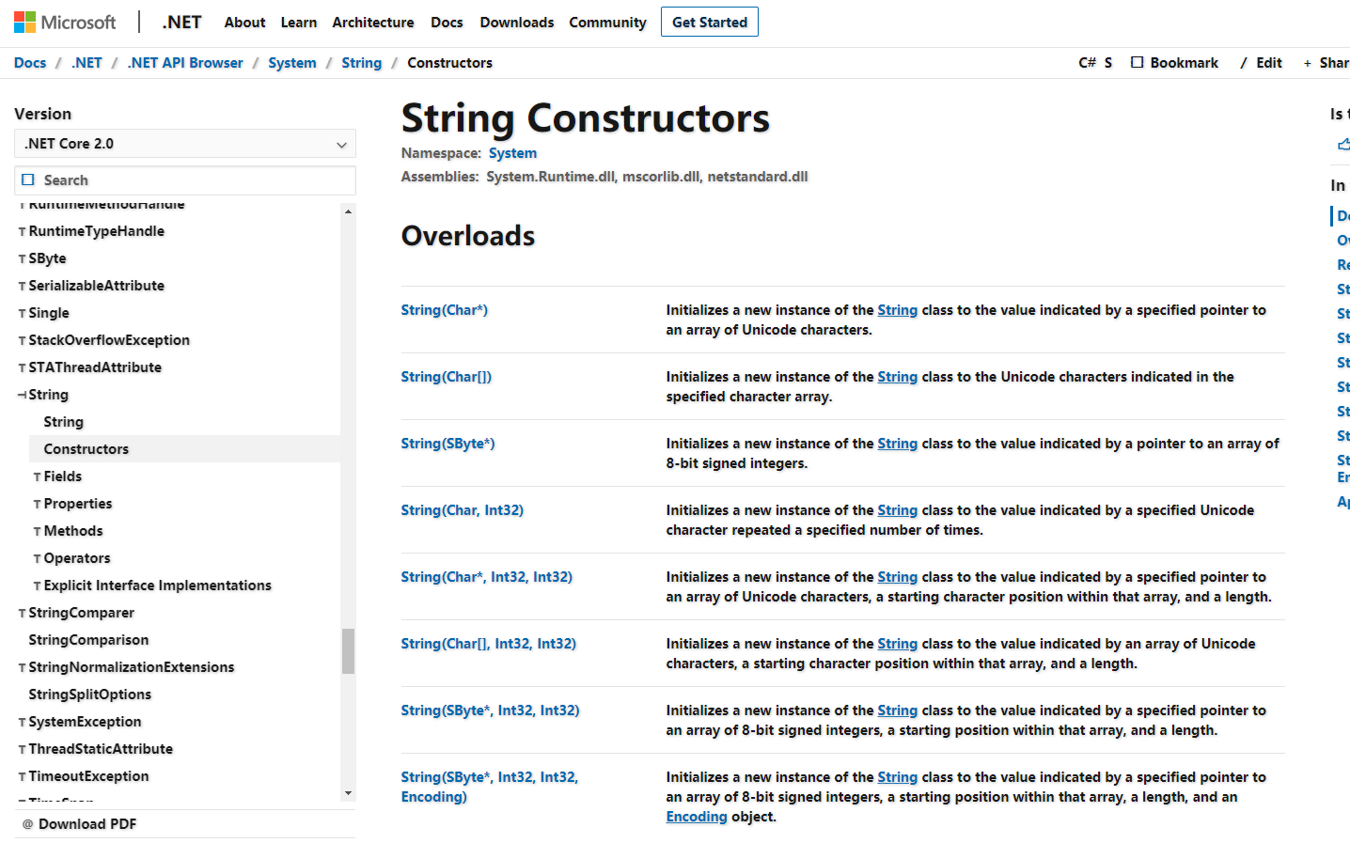The image size is (1350, 843).
Task: Open the .NET Core 2.0 version dropdown
Action: pyautogui.click(x=184, y=144)
